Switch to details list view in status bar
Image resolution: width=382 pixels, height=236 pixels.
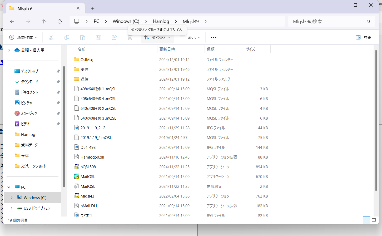click(x=366, y=220)
